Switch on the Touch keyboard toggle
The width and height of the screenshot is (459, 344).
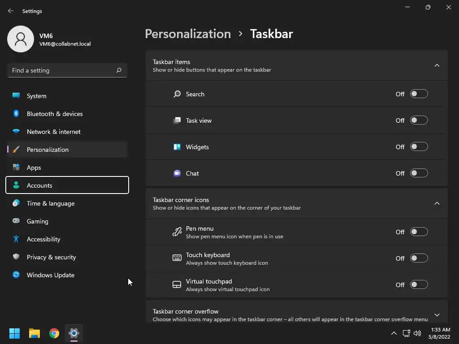[x=419, y=258]
